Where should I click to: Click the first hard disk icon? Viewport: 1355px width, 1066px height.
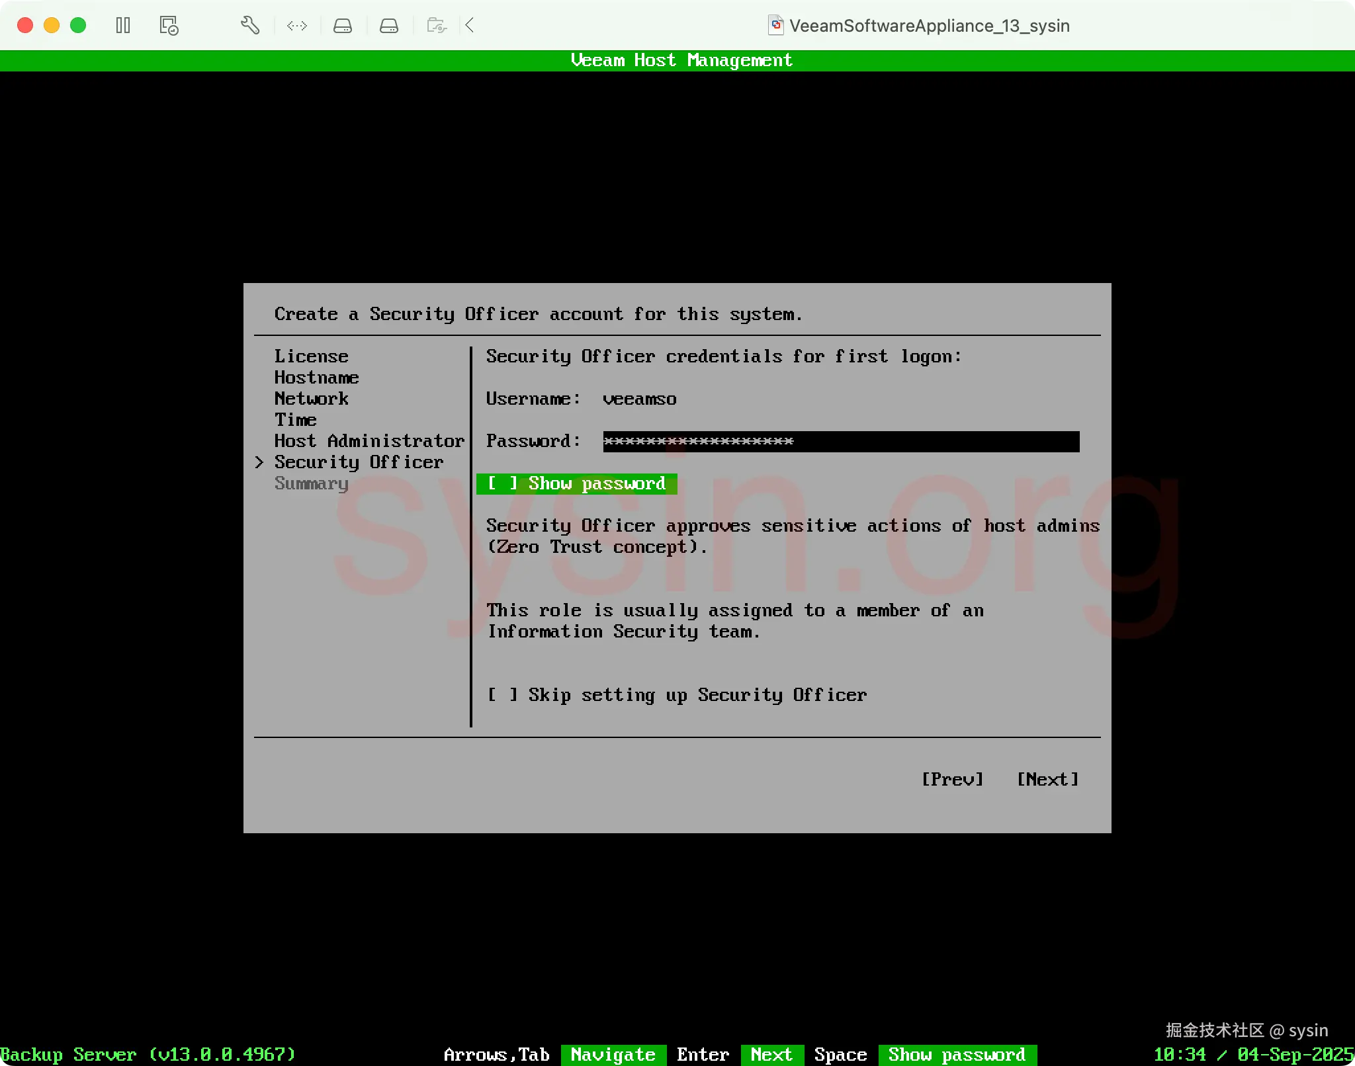pyautogui.click(x=342, y=26)
